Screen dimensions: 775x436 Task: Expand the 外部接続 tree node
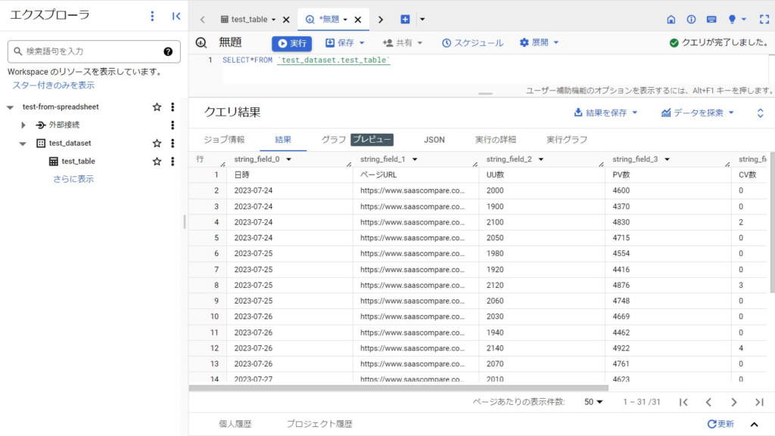pyautogui.click(x=23, y=125)
